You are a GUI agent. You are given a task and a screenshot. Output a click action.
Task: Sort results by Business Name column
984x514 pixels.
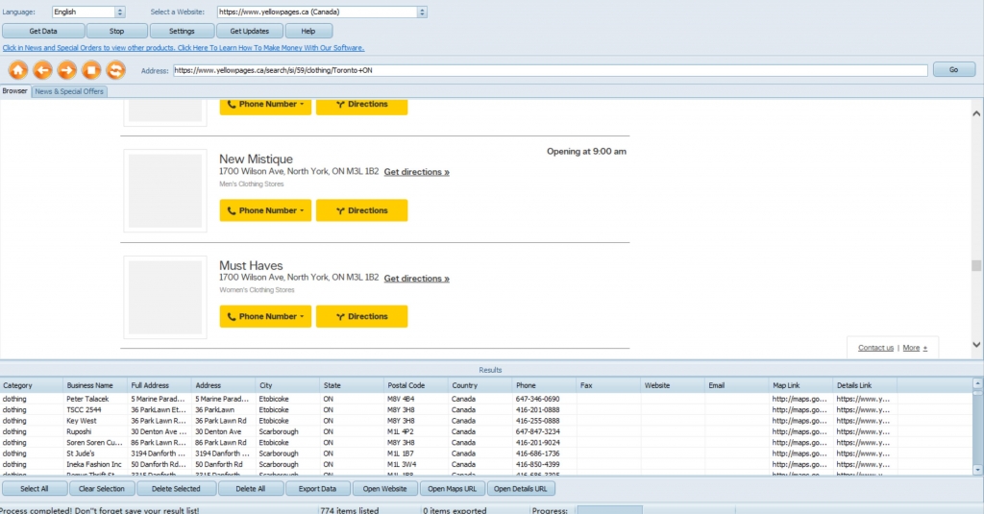click(96, 385)
